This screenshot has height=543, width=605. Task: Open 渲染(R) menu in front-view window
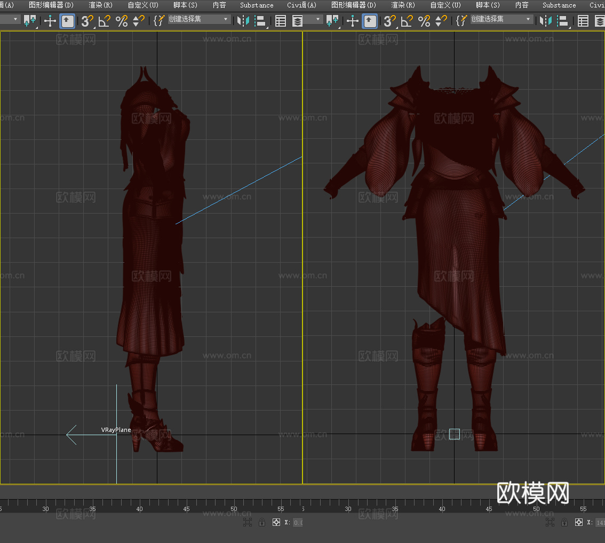point(403,5)
